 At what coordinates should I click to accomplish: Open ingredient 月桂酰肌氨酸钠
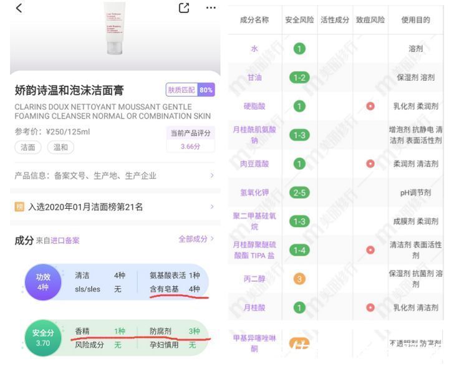pos(254,135)
